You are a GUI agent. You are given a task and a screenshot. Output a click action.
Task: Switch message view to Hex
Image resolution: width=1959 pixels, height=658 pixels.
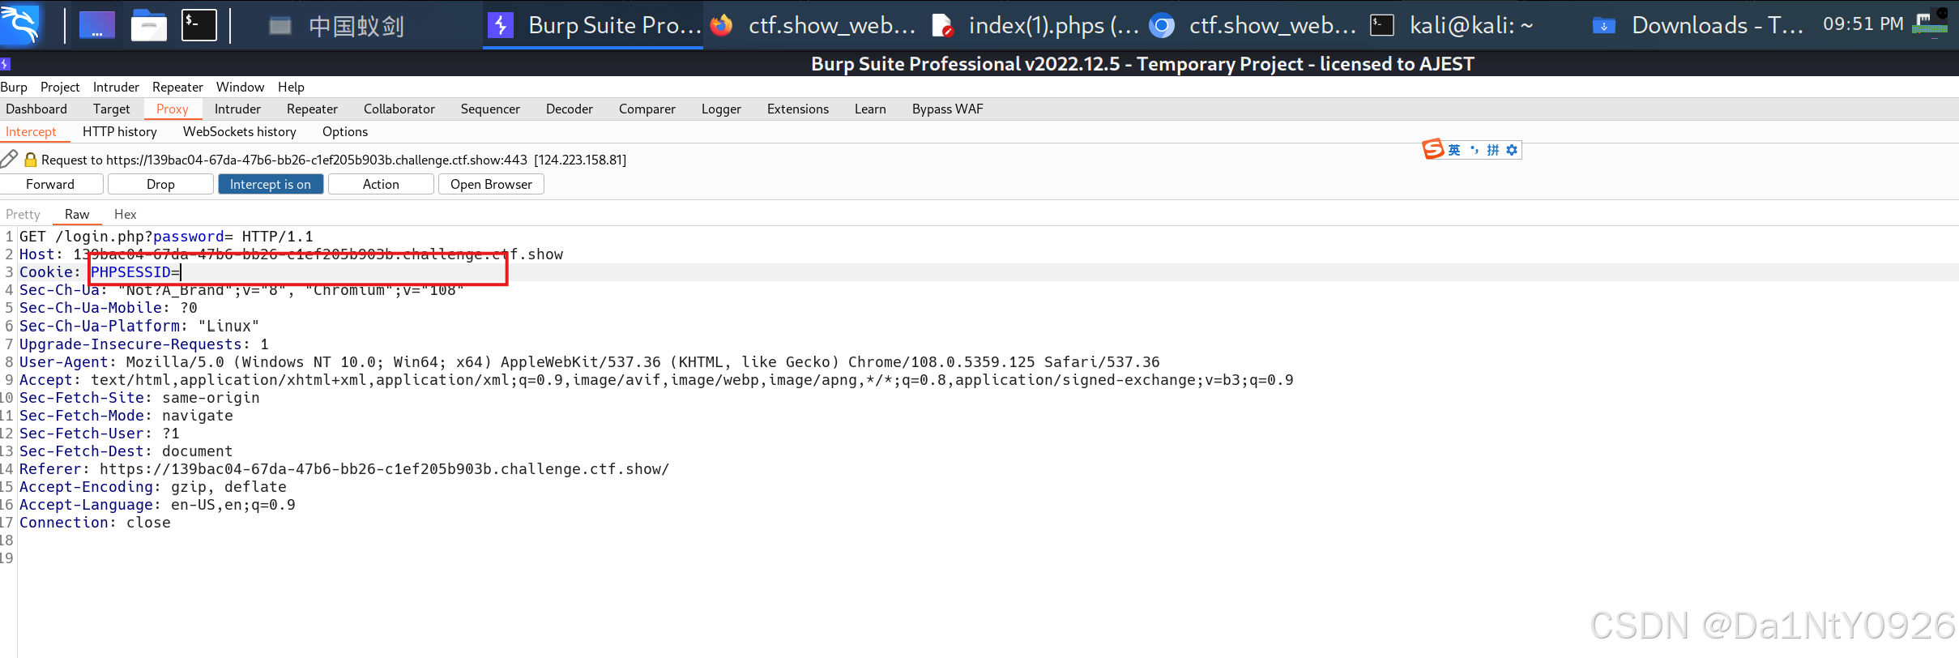(126, 214)
